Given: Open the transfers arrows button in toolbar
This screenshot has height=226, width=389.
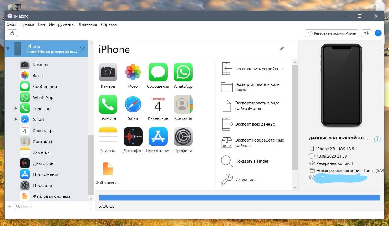Looking at the screenshot, I should click(366, 33).
